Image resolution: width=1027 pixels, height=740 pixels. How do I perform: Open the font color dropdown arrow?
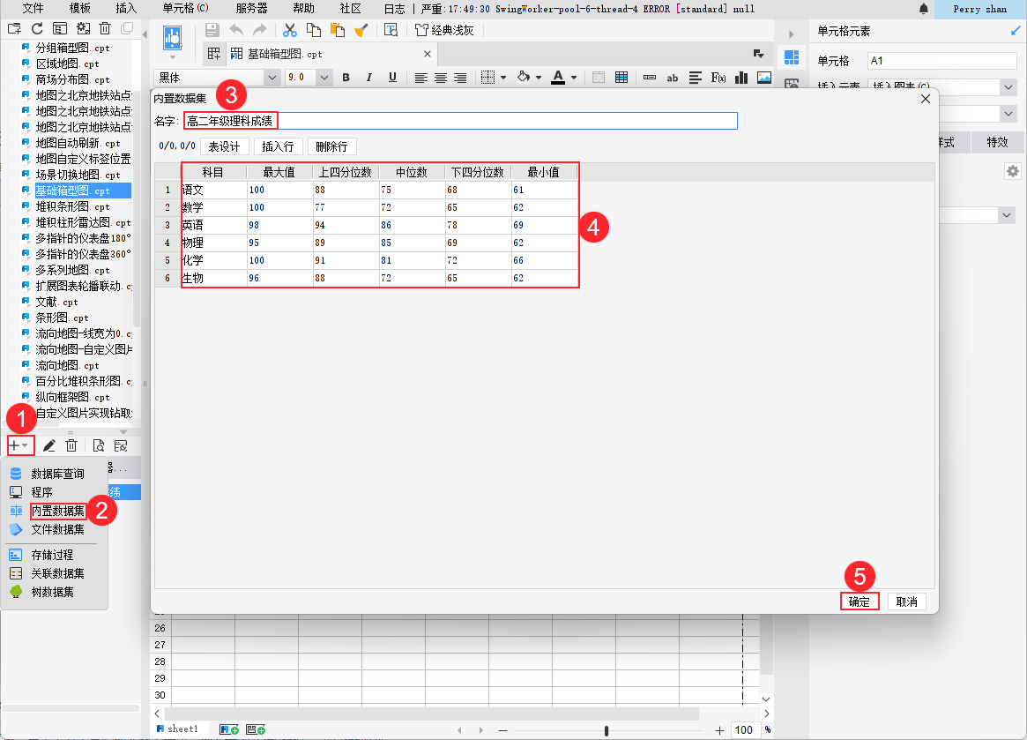coord(574,78)
